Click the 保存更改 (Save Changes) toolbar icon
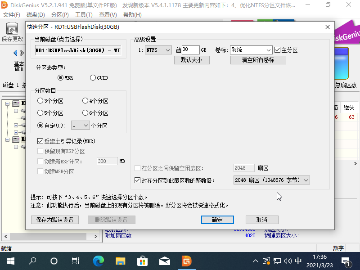This screenshot has width=360, height=270. pyautogui.click(x=13, y=31)
